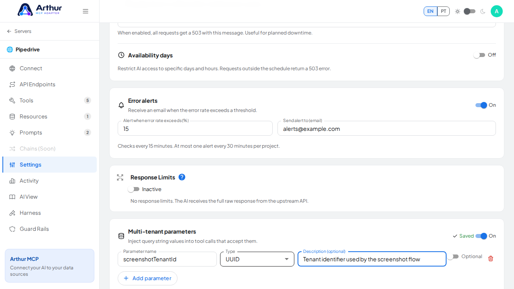Toggle the light/dark theme switch

(470, 11)
